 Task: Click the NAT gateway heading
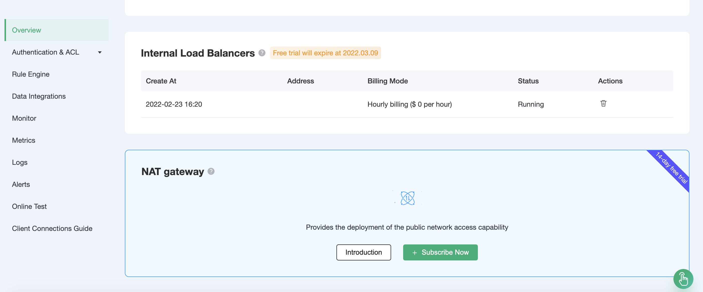172,172
